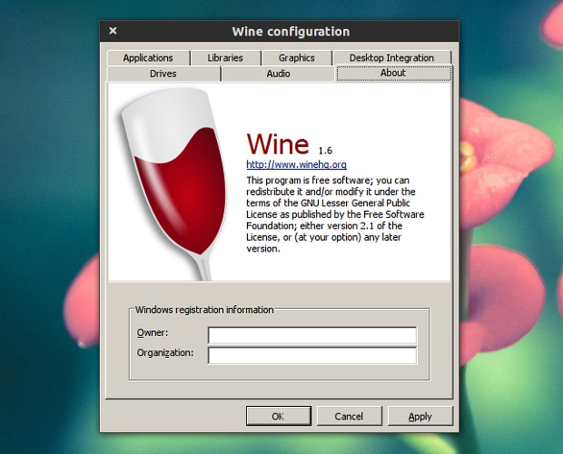
Task: Click the close X icon on the dialog
Action: 113,31
